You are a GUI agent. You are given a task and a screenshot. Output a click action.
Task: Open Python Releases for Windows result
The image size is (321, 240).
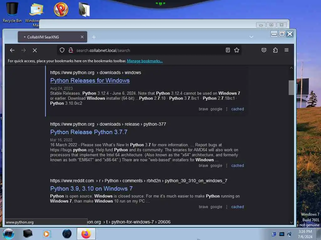point(90,80)
